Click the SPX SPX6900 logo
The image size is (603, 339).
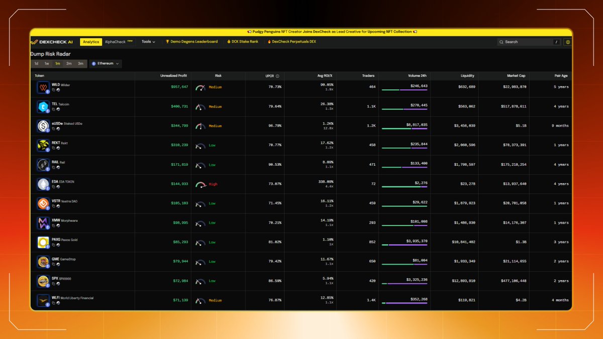click(x=43, y=281)
